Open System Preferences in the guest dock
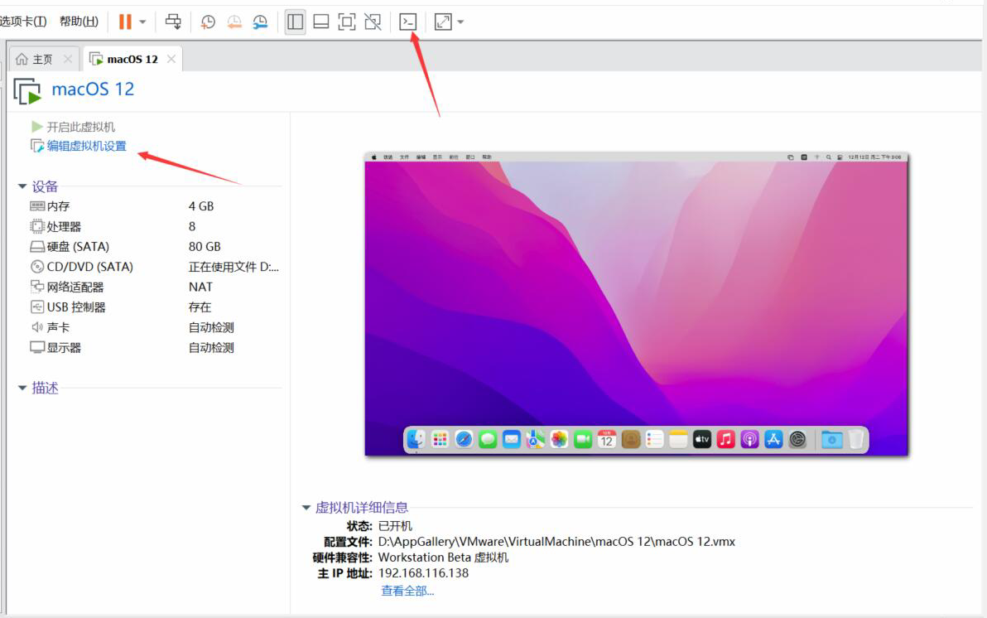The height and width of the screenshot is (618, 987). click(x=797, y=440)
